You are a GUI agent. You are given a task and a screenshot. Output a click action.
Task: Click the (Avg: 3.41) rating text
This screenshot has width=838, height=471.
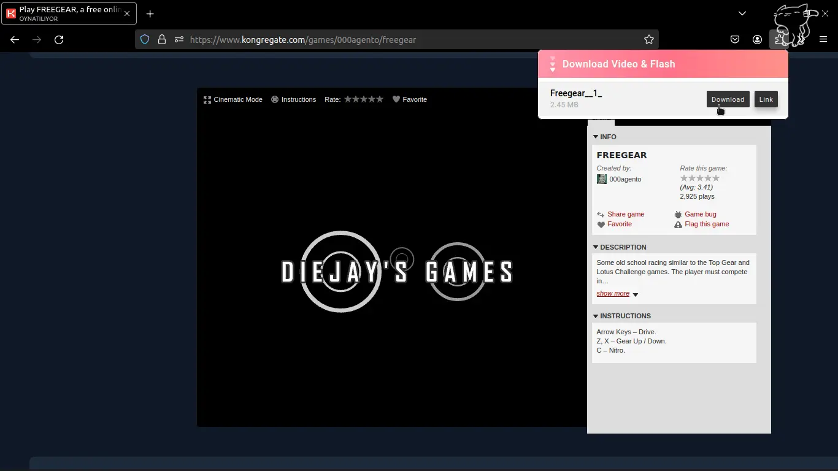pyautogui.click(x=696, y=187)
